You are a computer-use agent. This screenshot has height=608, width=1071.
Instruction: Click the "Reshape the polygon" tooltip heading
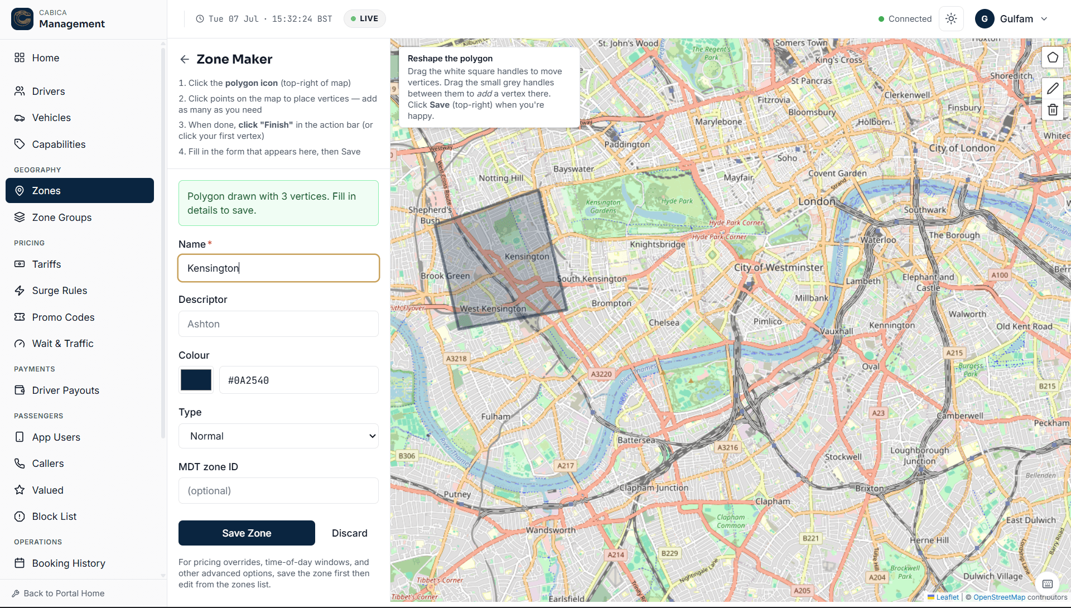tap(450, 59)
